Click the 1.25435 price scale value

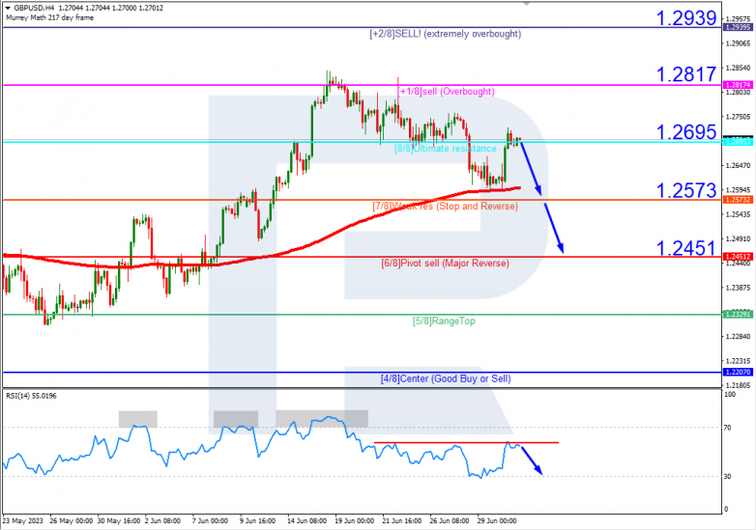tap(739, 214)
